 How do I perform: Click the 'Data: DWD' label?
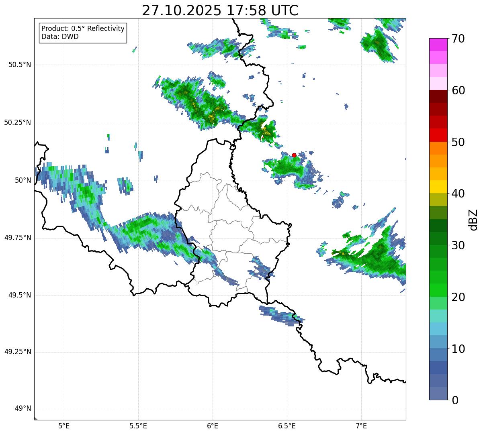pos(60,37)
